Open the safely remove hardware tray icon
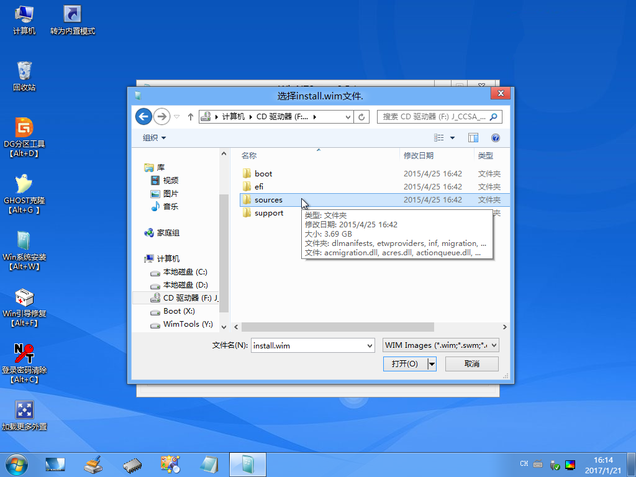 (x=555, y=465)
